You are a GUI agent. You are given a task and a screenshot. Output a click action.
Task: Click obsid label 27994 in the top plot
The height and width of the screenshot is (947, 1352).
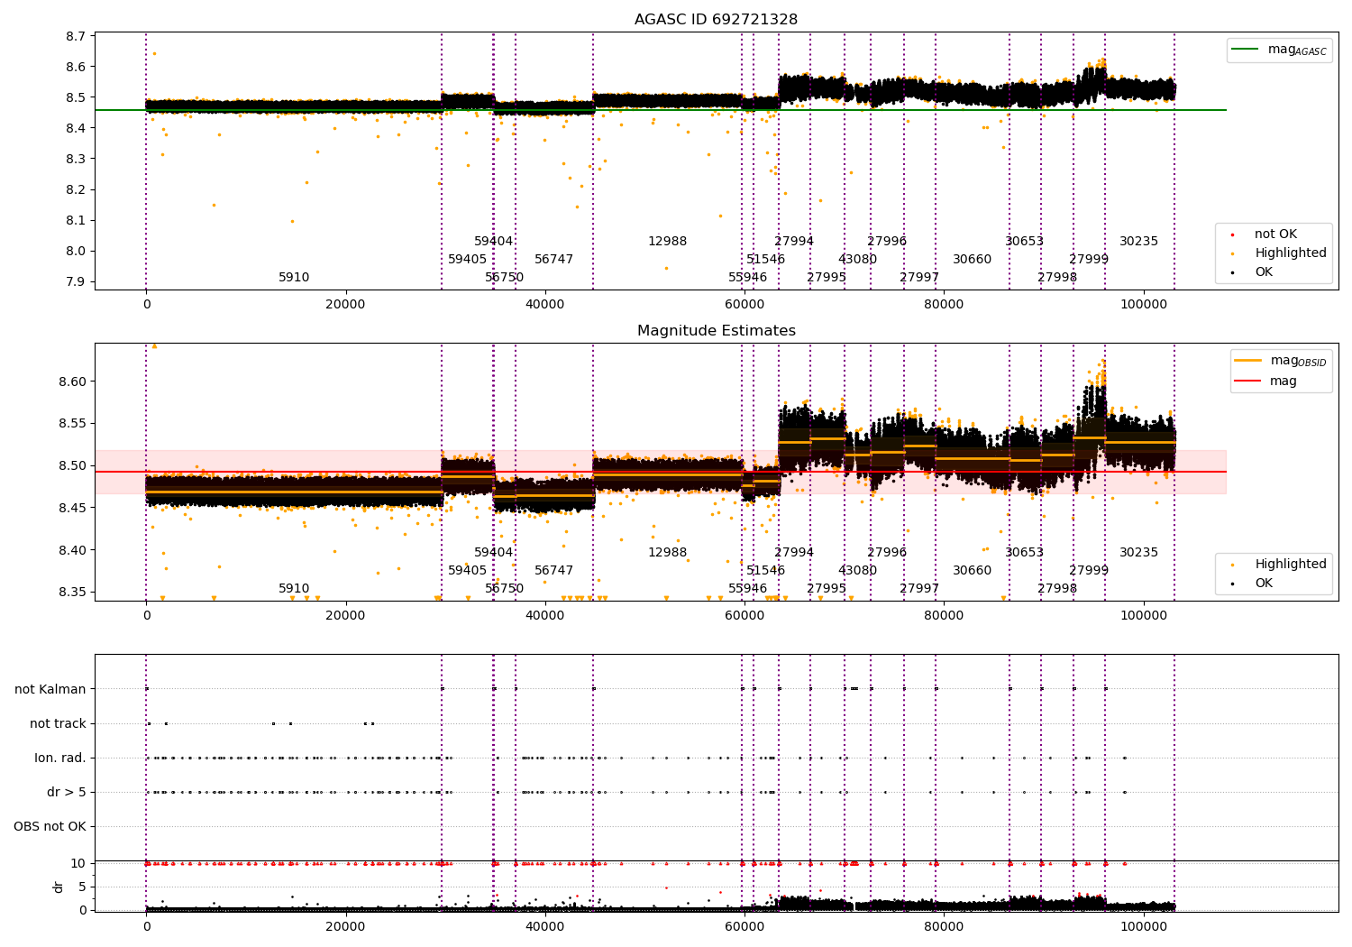(794, 242)
